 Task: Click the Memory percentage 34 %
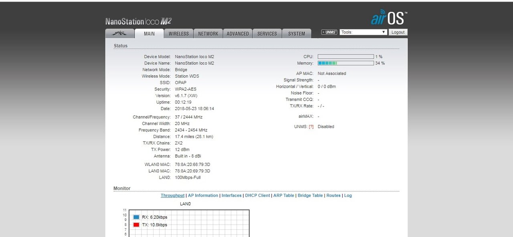click(x=380, y=63)
